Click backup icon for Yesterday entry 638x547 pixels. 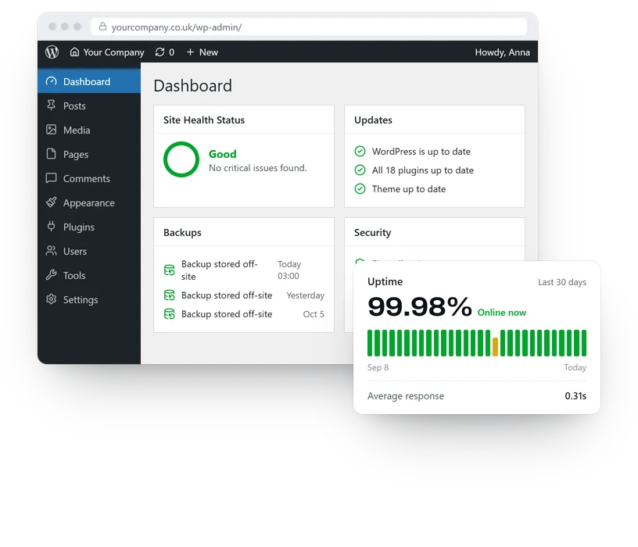point(169,295)
